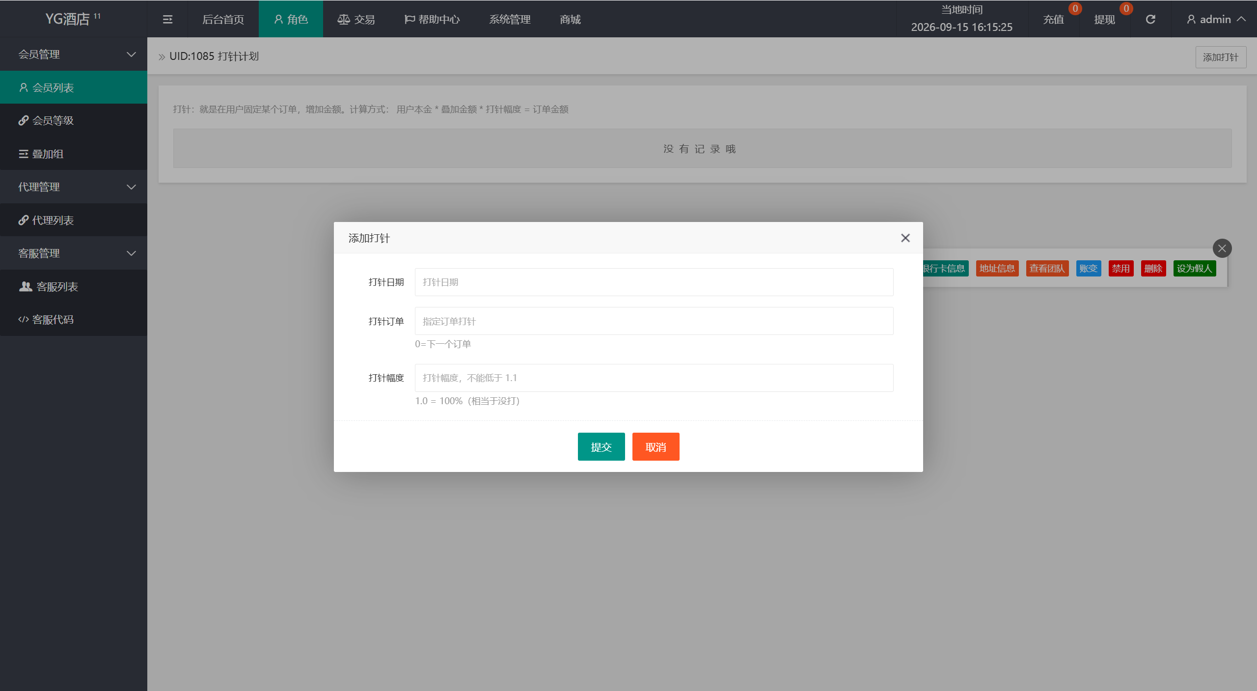Close the 添加打针 dialog with X
Image resolution: width=1257 pixels, height=691 pixels.
coord(905,238)
